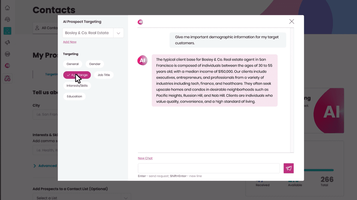Start a New Chat via link
This screenshot has height=200, width=357.
click(145, 158)
